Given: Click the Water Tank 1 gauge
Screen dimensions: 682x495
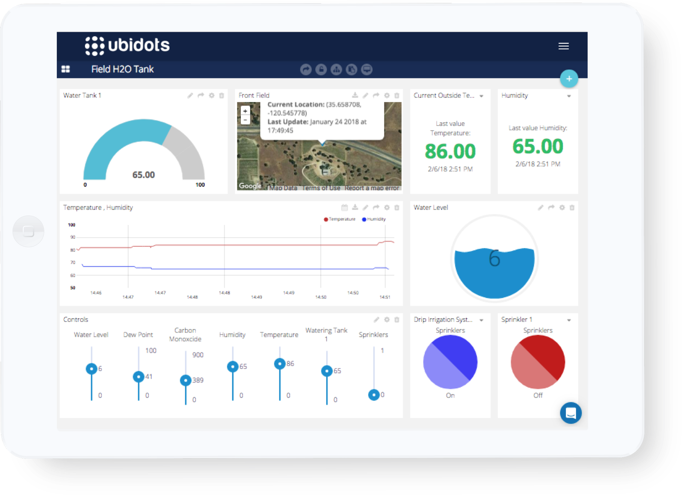Looking at the screenshot, I should [x=144, y=149].
